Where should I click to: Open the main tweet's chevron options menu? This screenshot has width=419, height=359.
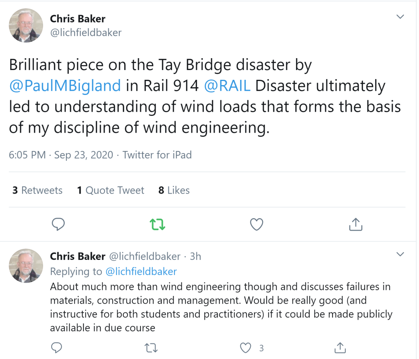400,17
